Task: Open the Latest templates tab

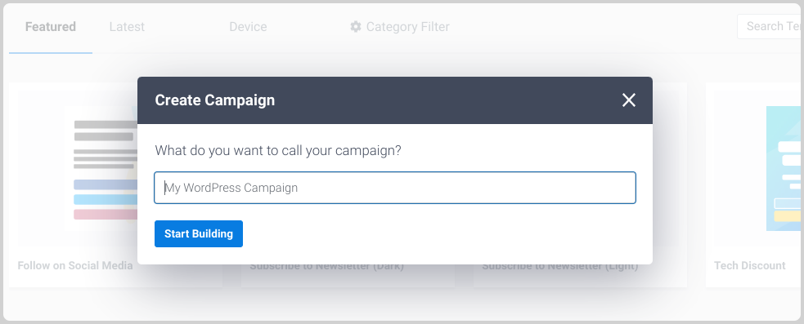Action: (127, 27)
